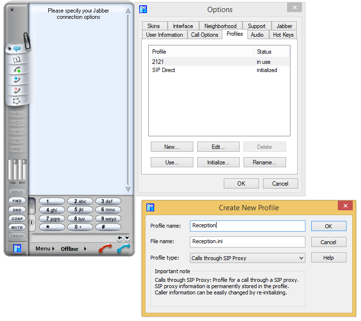361x321 pixels.
Task: Click the Rename... button
Action: coord(264,162)
